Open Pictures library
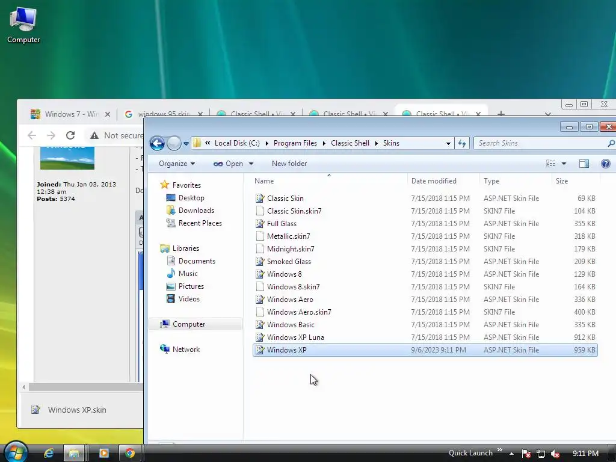The image size is (616, 462). point(185,286)
